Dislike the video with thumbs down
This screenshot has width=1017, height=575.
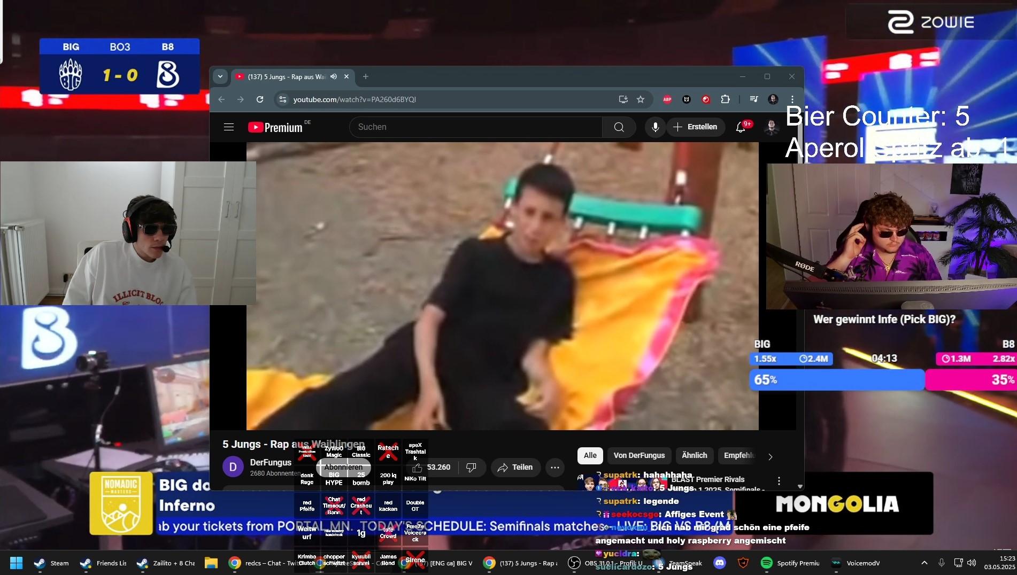[x=471, y=467]
